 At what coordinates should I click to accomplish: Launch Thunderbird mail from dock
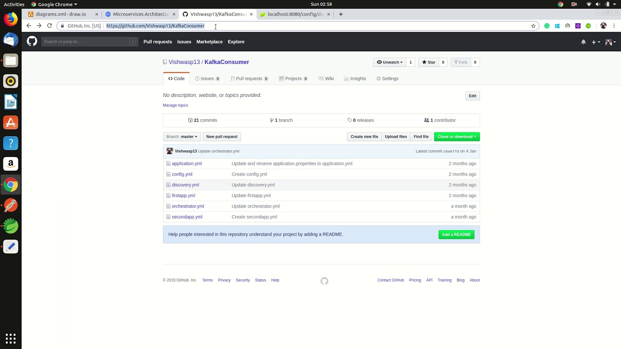pos(11,40)
